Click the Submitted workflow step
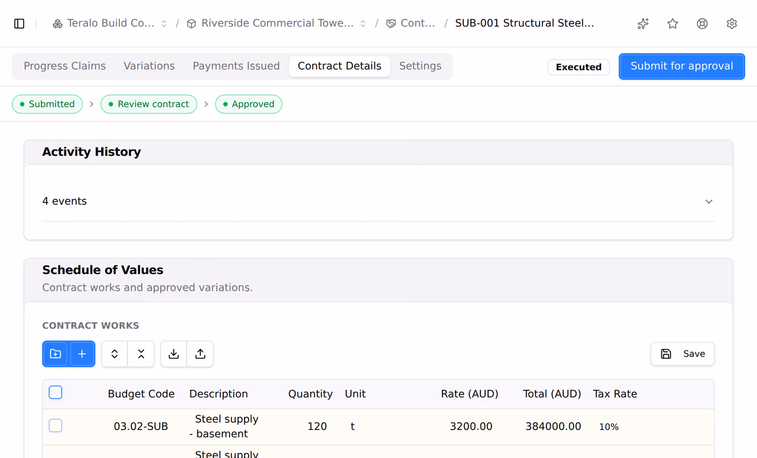The image size is (757, 458). 47,104
